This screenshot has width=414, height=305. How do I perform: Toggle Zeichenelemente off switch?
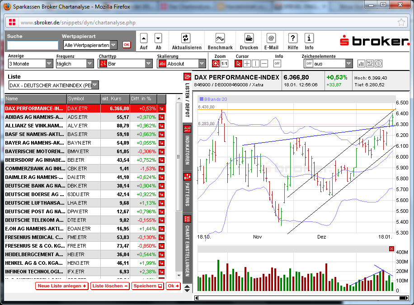309,63
